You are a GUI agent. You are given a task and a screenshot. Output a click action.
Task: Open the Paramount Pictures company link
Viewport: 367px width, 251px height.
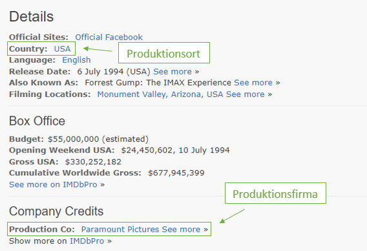120,229
